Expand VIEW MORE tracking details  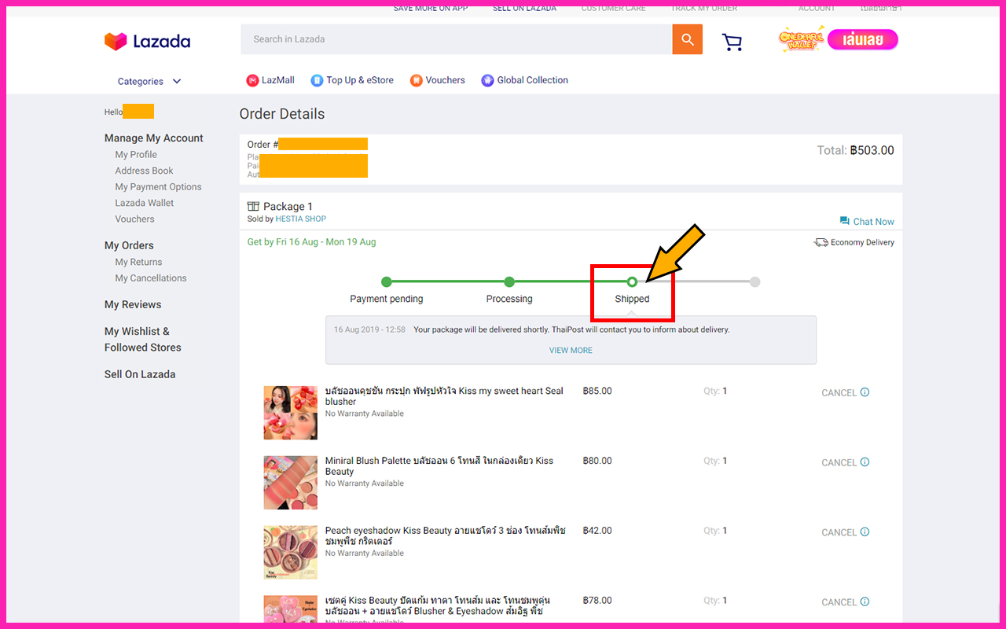[x=571, y=351]
